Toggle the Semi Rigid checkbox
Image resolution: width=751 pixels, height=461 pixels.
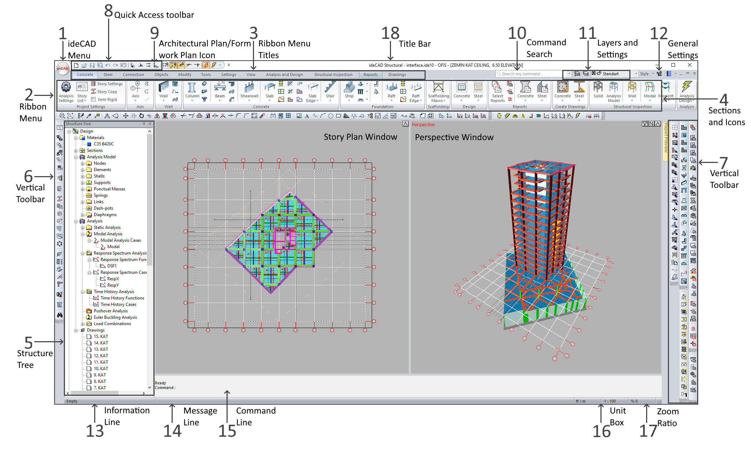(93, 99)
